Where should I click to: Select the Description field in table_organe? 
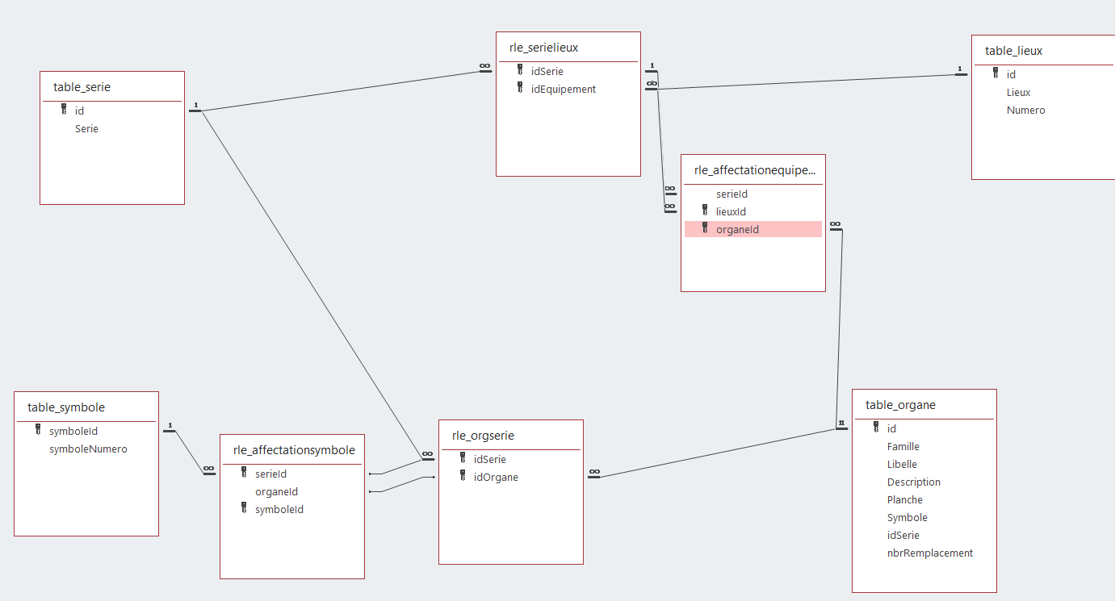913,482
